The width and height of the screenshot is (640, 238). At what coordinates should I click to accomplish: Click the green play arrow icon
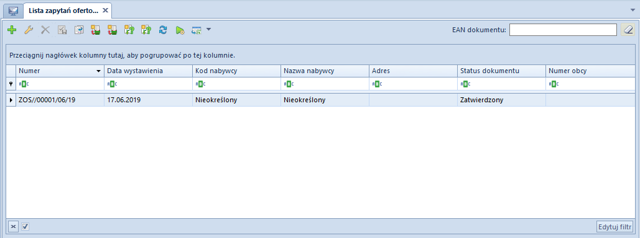coord(180,30)
